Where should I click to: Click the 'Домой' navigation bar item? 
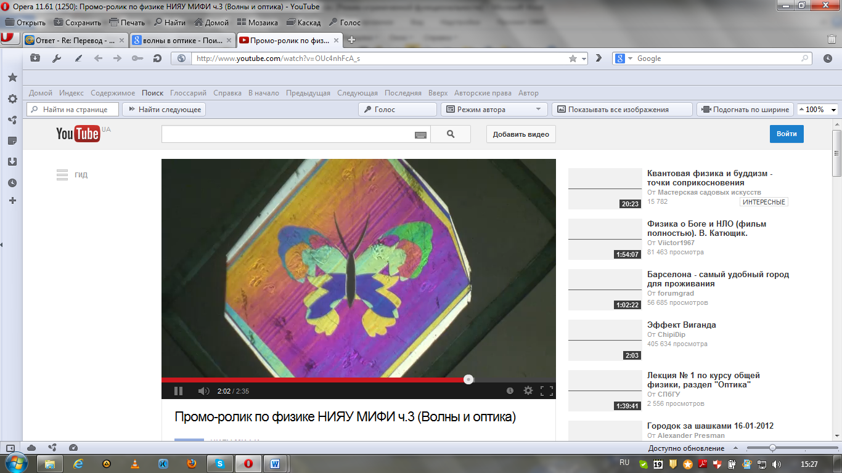[41, 93]
